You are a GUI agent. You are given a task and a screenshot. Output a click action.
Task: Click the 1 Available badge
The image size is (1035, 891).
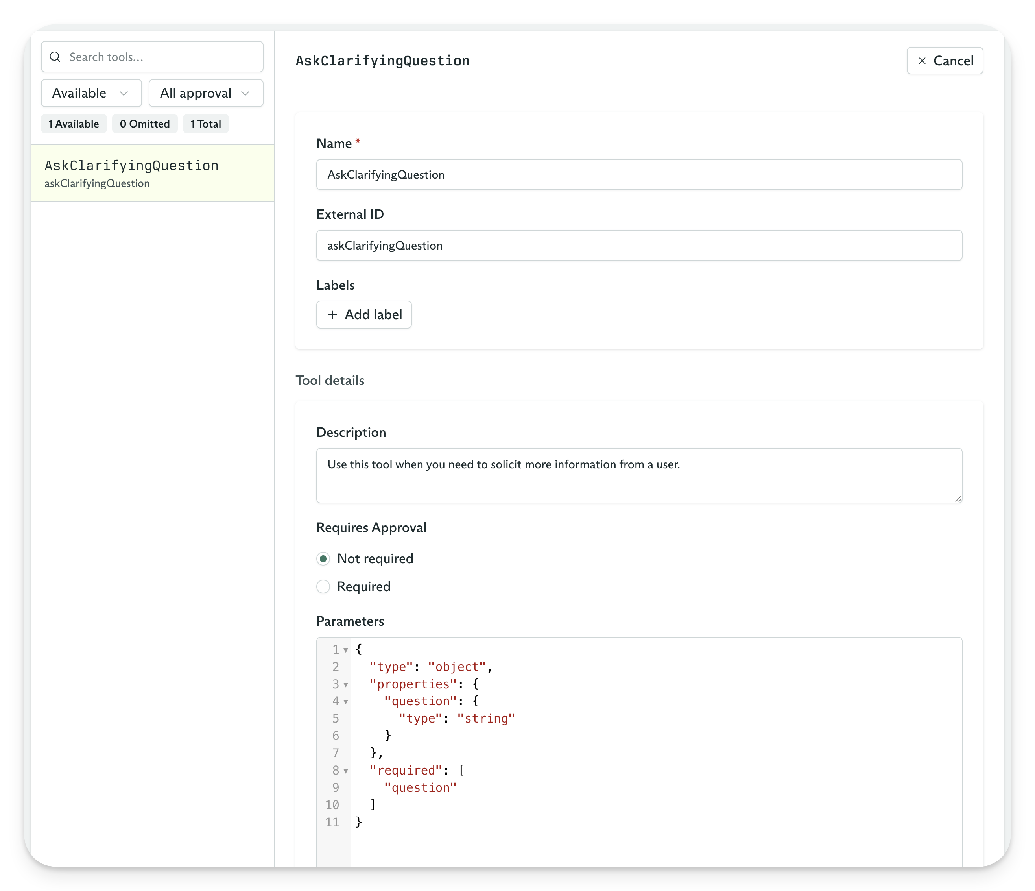pos(74,124)
